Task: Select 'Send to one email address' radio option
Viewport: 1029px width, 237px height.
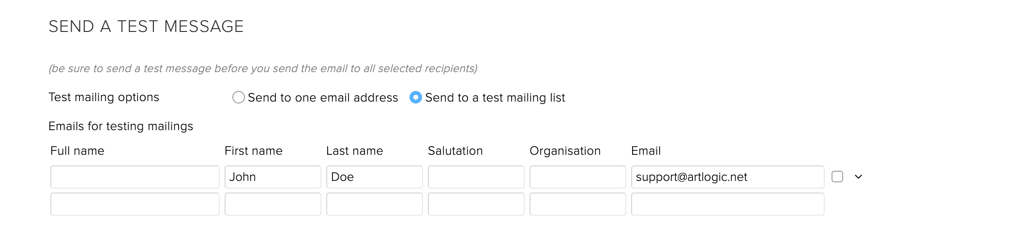Action: (x=238, y=98)
